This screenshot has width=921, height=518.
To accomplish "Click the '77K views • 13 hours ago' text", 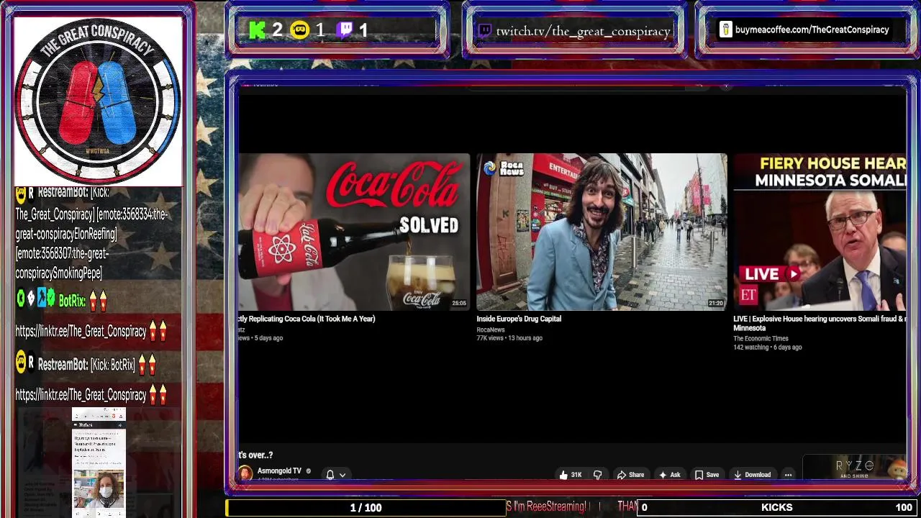I will (509, 338).
